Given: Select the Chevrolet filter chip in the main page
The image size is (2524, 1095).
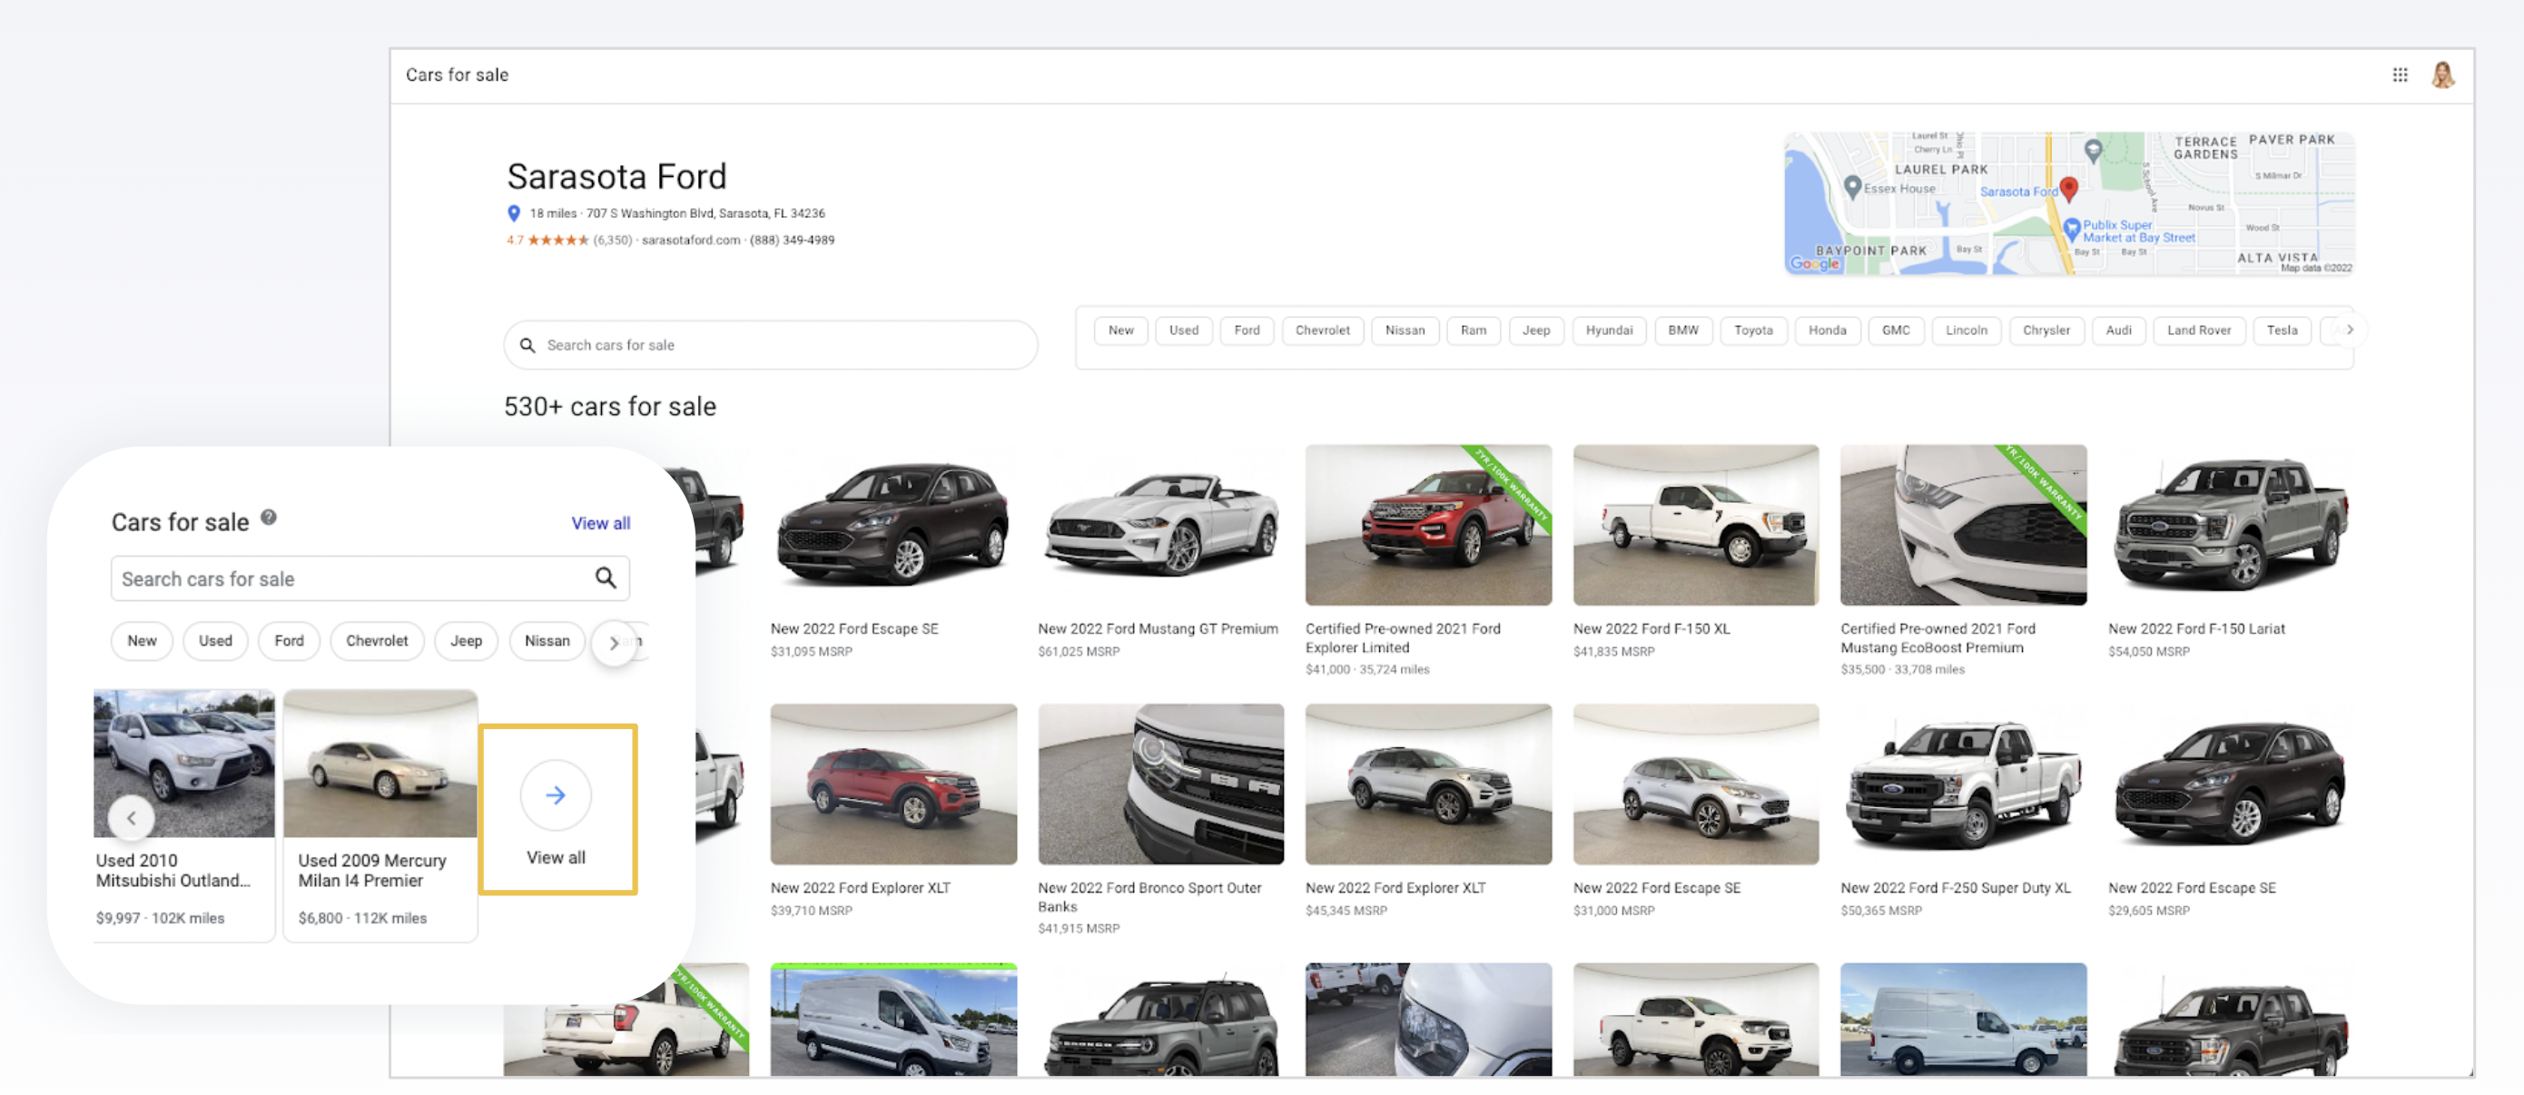Looking at the screenshot, I should (1322, 331).
